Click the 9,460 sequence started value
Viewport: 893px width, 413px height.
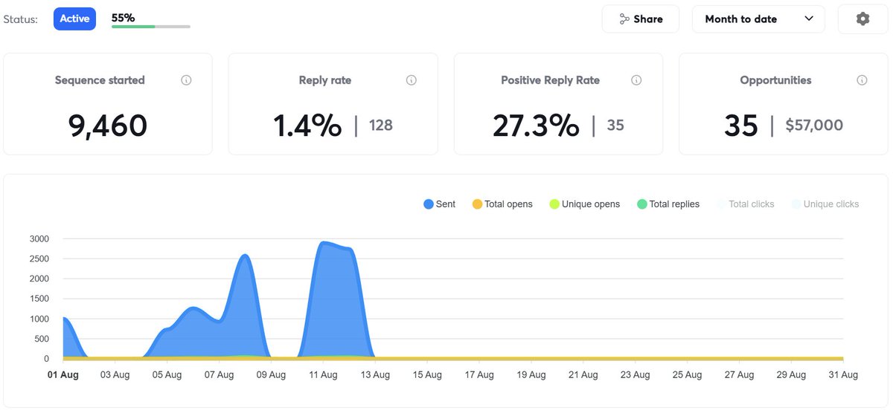pos(108,126)
